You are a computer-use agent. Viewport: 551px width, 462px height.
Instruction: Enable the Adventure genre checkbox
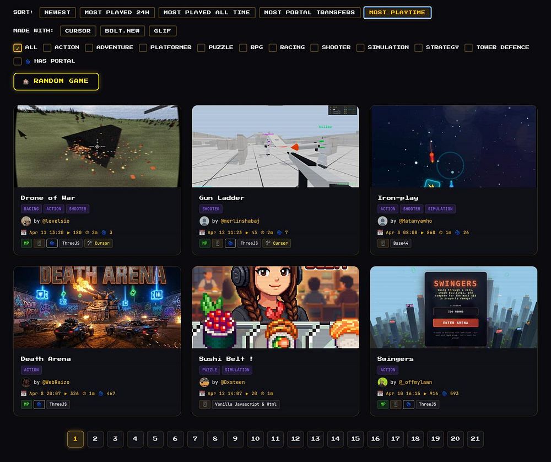point(89,47)
